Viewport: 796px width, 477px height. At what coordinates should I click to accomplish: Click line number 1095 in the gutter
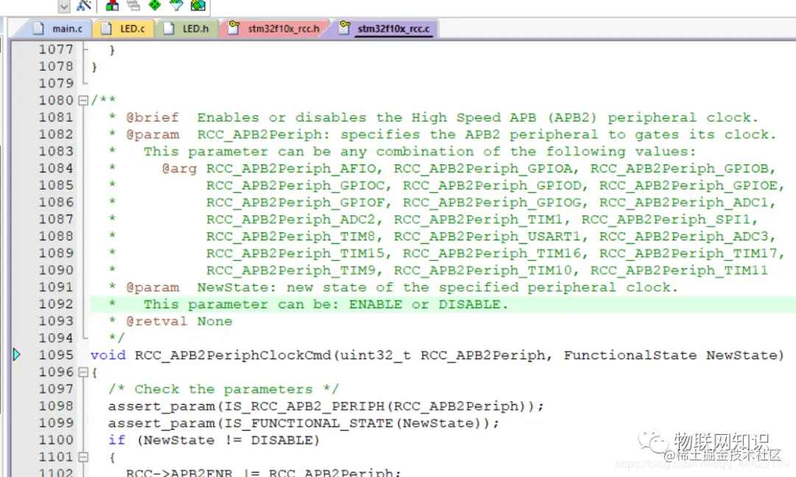pos(56,355)
